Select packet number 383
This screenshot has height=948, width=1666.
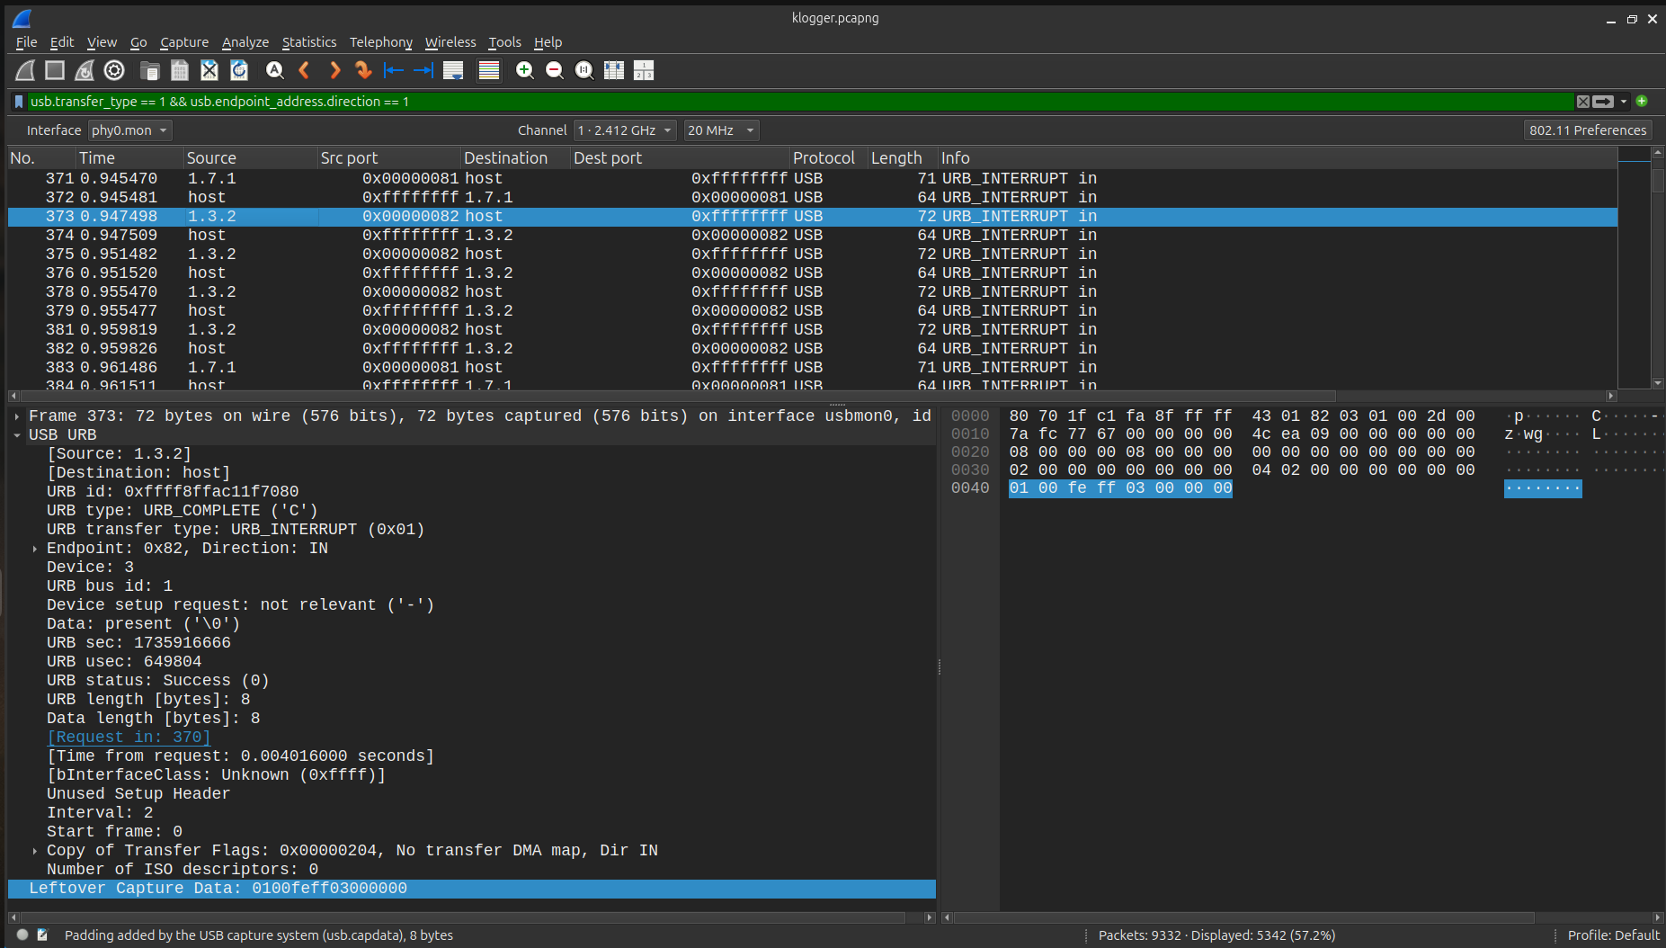point(812,367)
